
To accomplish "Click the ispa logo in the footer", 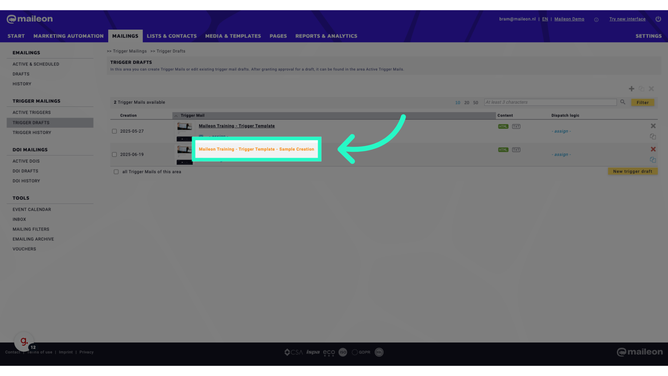I will (313, 352).
